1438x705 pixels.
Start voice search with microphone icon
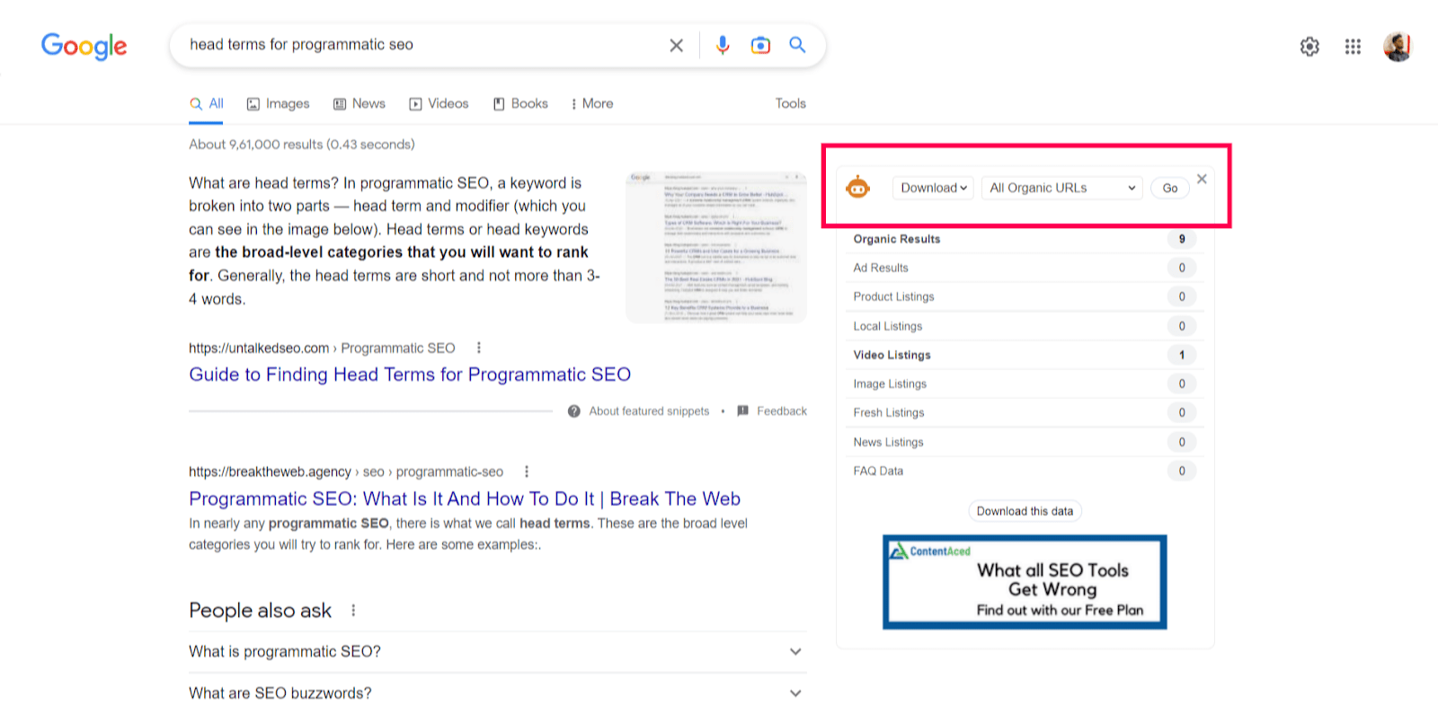tap(723, 45)
